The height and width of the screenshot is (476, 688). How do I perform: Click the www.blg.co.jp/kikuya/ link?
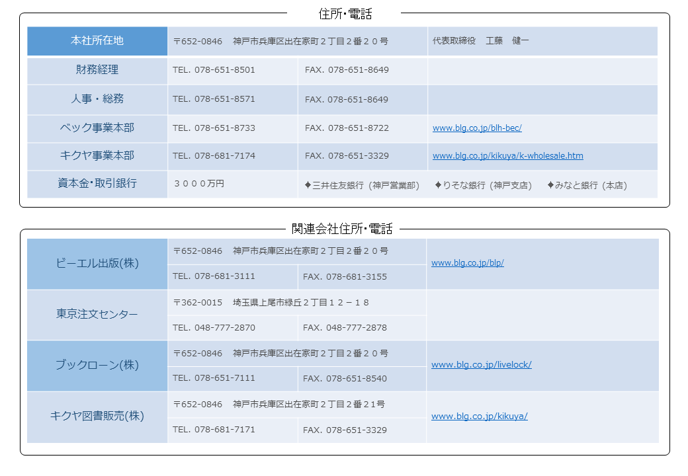pos(479,416)
